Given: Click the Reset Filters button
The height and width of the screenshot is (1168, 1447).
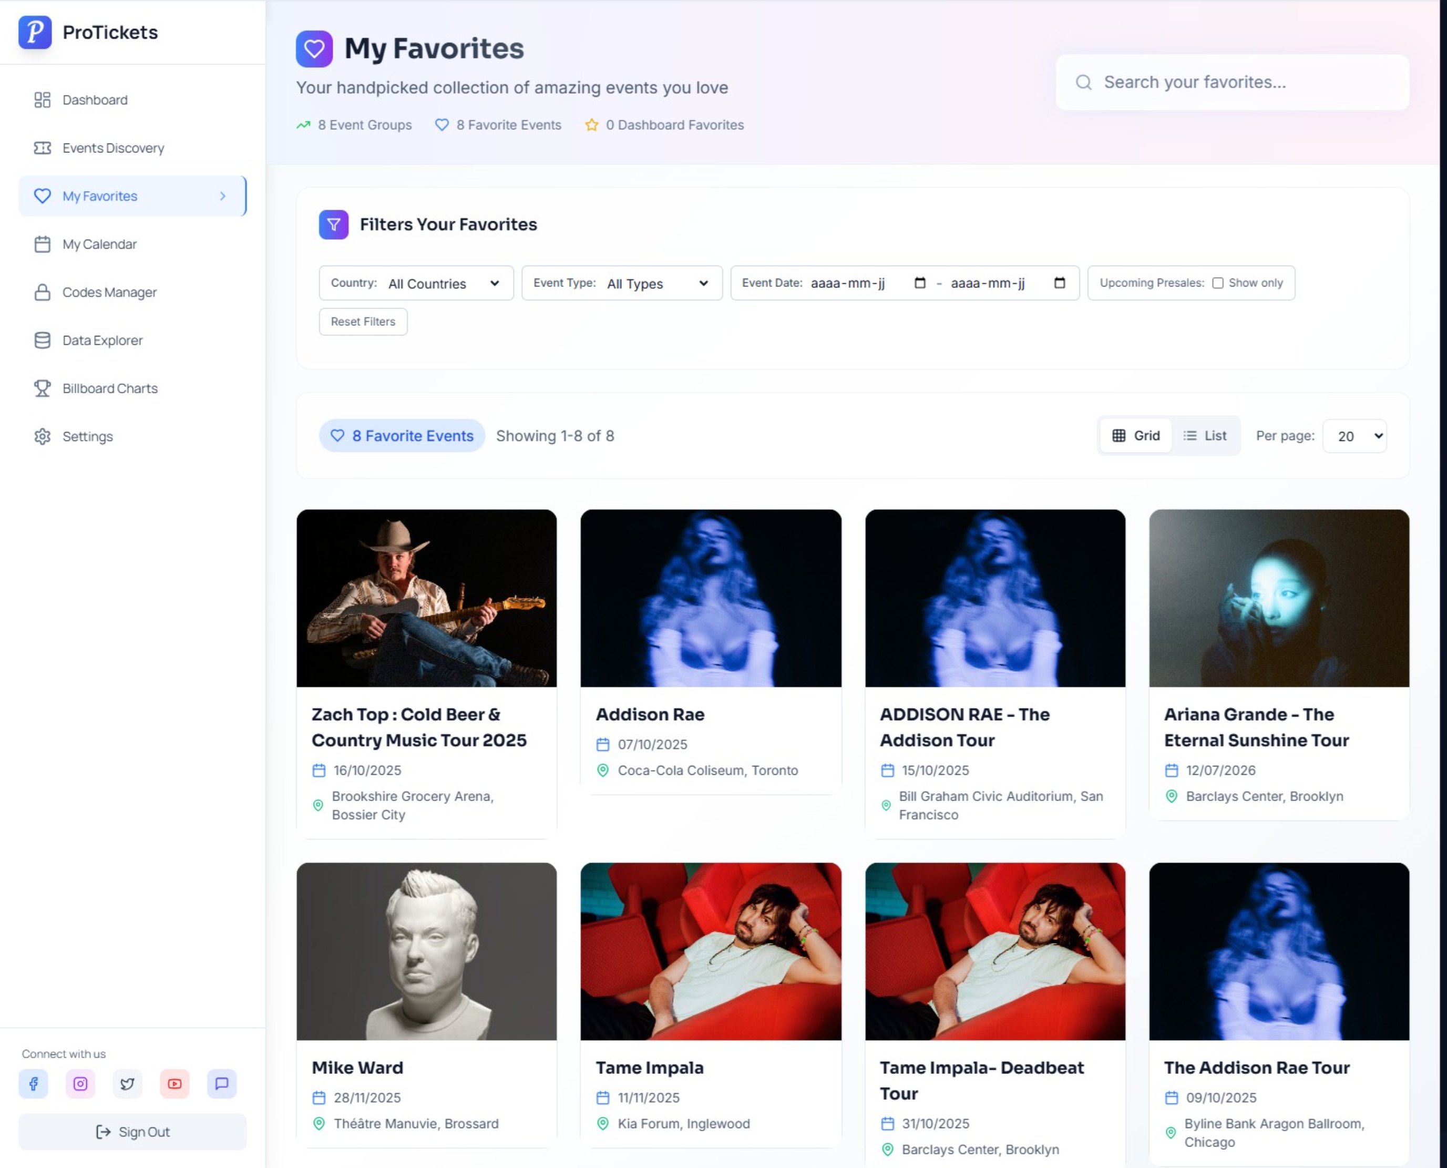Looking at the screenshot, I should [363, 322].
